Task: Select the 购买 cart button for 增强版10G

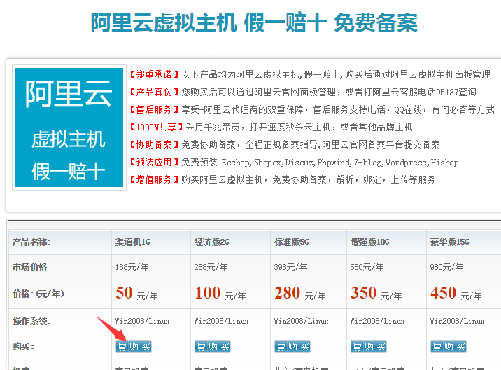Action: point(369,346)
